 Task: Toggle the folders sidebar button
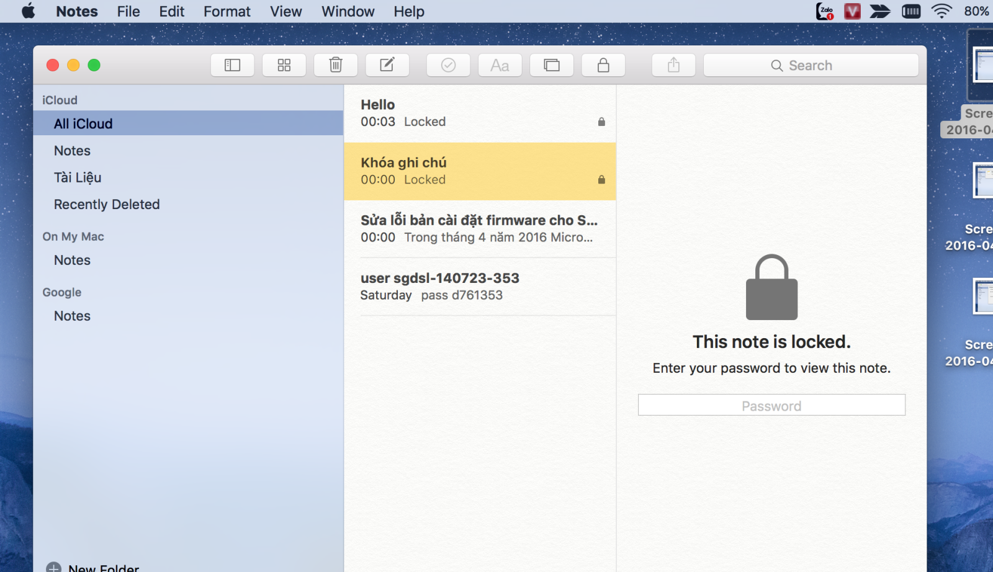coord(232,65)
